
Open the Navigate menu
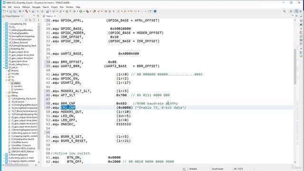click(x=36, y=7)
